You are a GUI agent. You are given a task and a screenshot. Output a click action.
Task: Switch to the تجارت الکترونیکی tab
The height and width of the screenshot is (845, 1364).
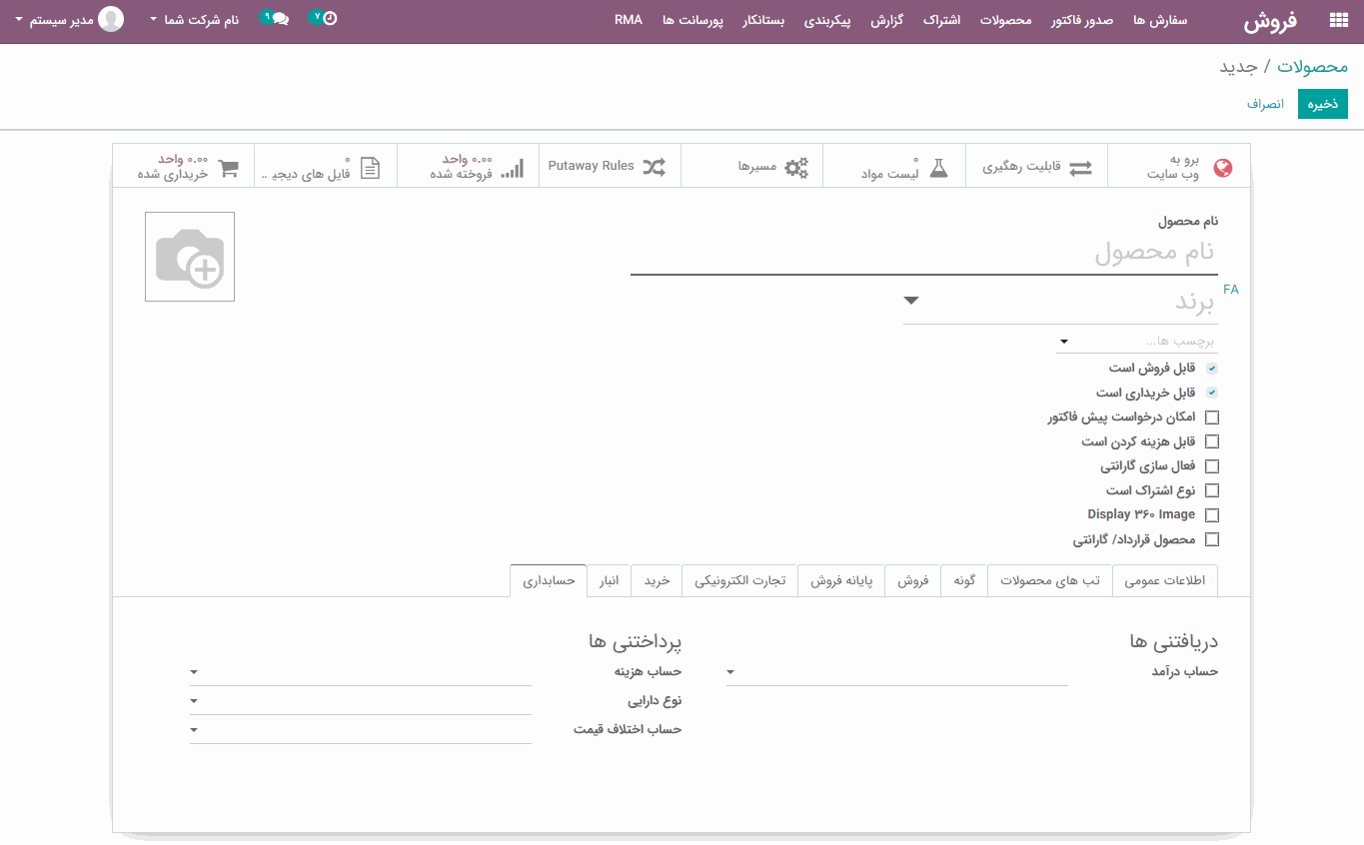click(x=739, y=580)
